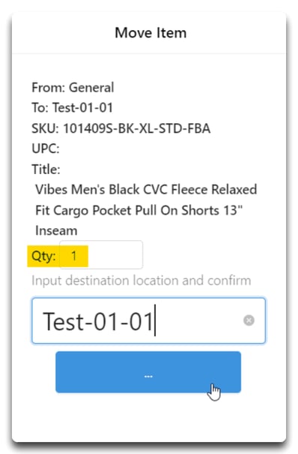Clear the destination location field
Screen dimensions: 298x454
click(x=249, y=320)
